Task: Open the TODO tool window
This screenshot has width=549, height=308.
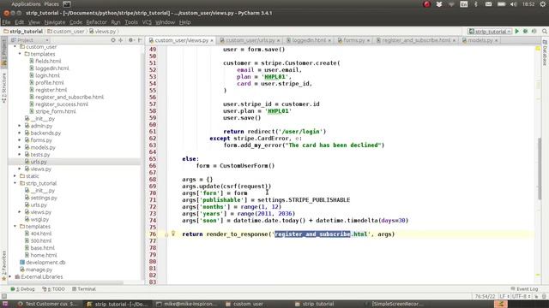Action: [54, 289]
